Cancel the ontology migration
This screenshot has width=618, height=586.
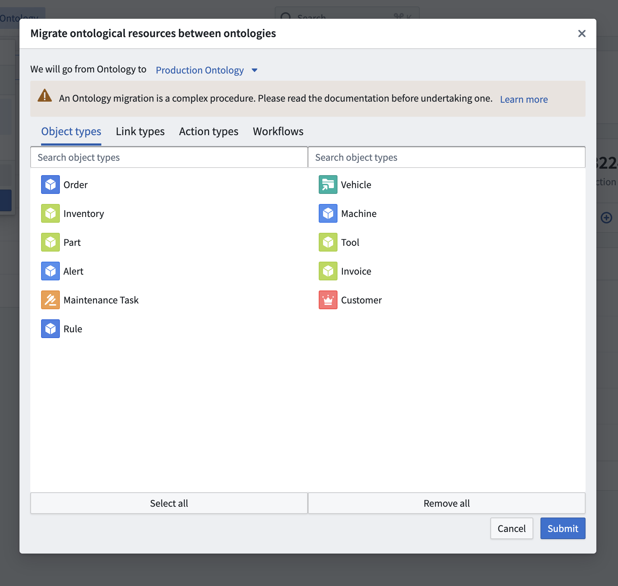click(512, 528)
